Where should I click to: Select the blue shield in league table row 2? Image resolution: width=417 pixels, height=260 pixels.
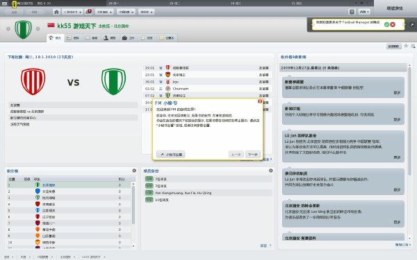[x=38, y=191]
